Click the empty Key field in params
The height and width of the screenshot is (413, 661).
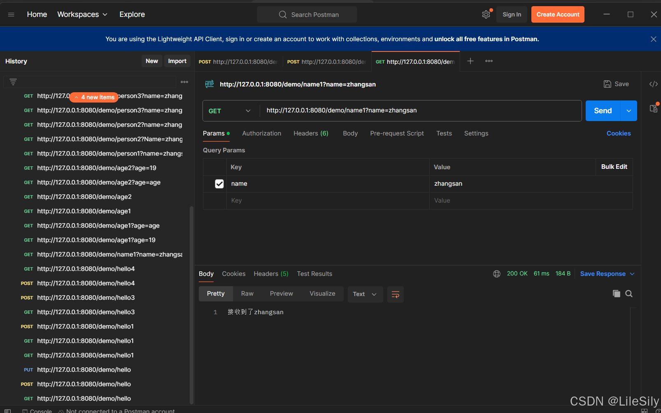pyautogui.click(x=328, y=201)
